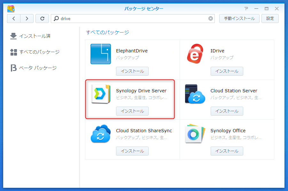Viewport: 288px width, 191px height.
Task: Open Synology Office title
Action: click(x=228, y=131)
